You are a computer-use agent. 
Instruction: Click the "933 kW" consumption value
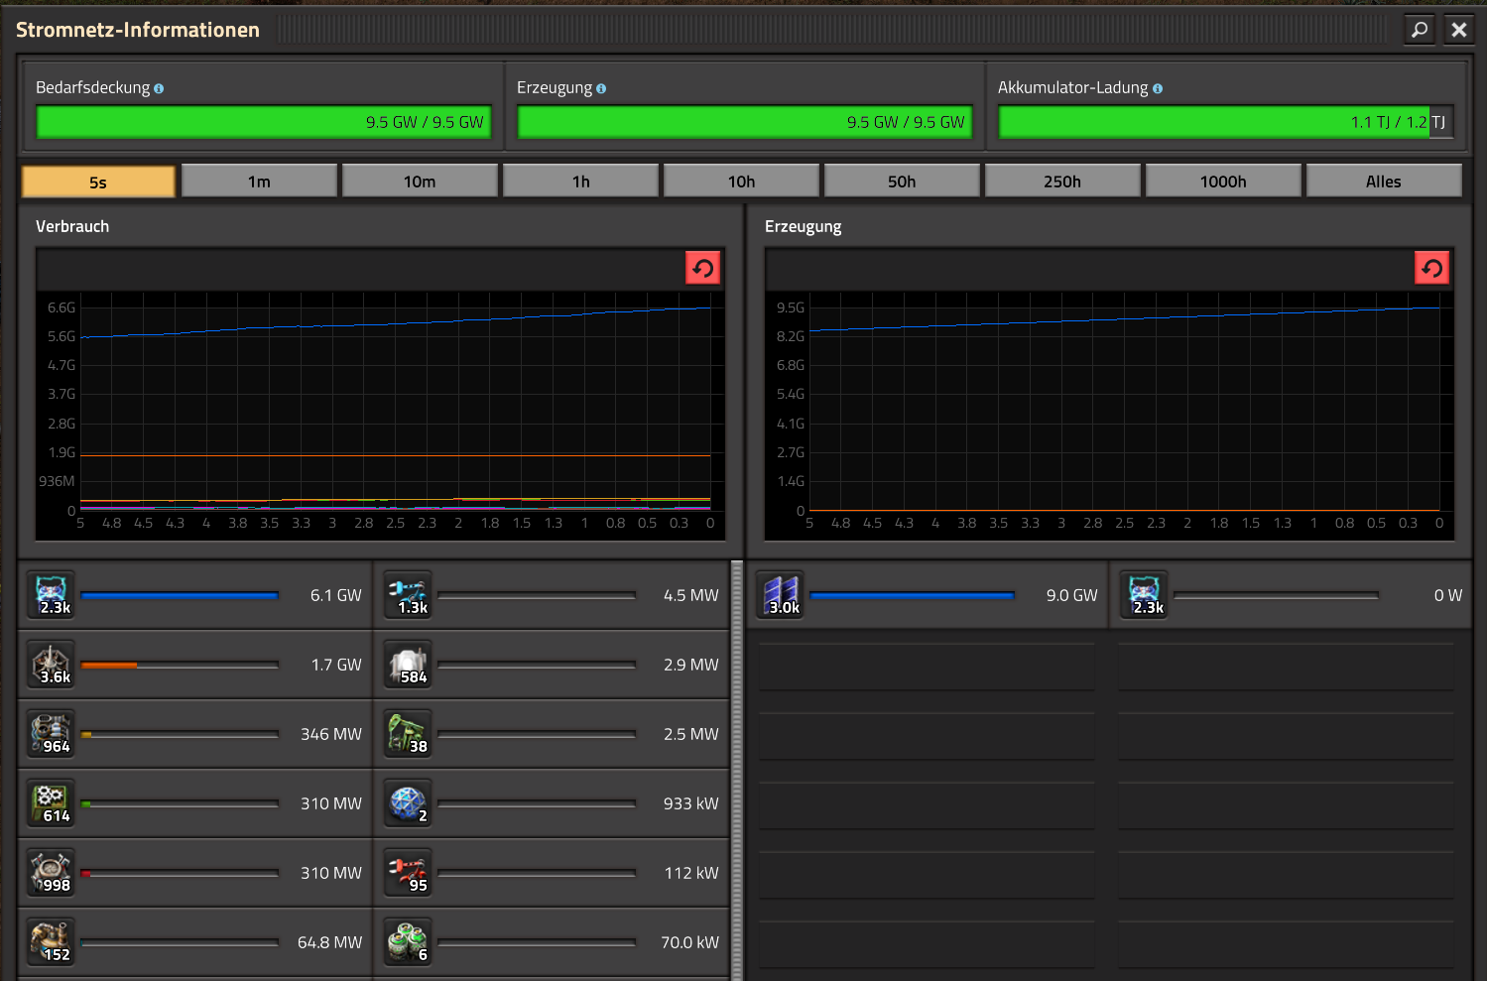[691, 803]
